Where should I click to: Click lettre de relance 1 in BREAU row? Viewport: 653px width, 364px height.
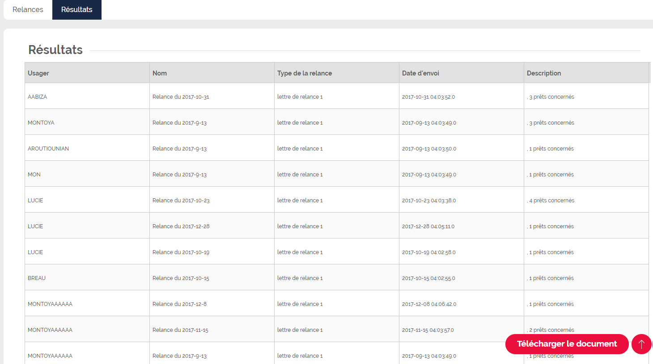300,278
